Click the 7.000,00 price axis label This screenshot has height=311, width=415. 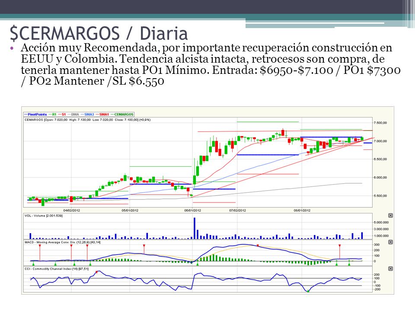[x=380, y=141]
